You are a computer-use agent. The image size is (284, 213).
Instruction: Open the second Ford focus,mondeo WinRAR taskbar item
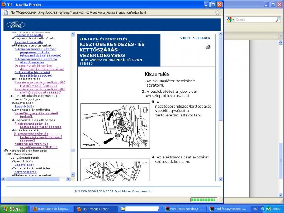228,209
